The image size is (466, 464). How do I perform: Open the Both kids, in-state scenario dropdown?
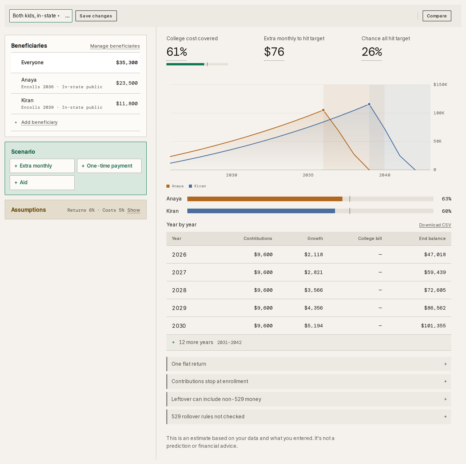pos(36,16)
